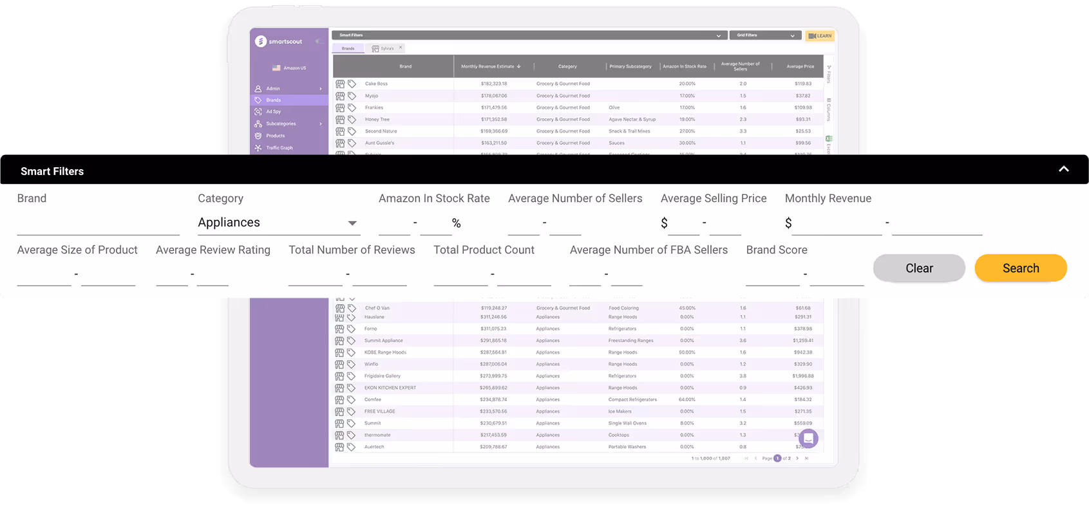This screenshot has height=508, width=1089.
Task: Open Brands in the sidebar
Action: tap(289, 100)
